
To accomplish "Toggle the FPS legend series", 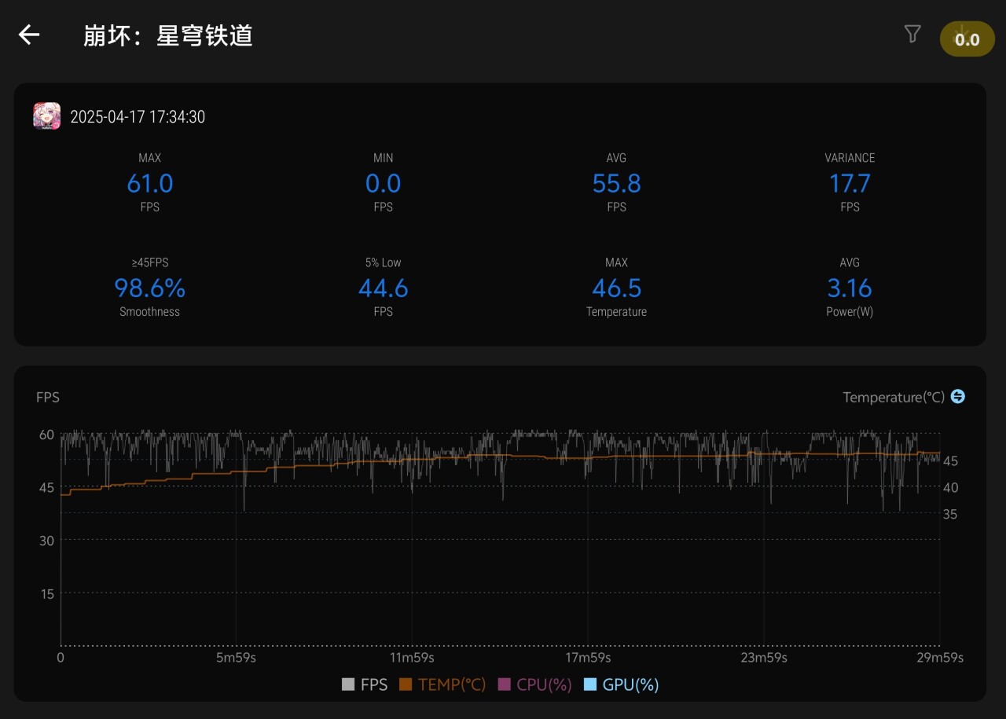I will 365,684.
